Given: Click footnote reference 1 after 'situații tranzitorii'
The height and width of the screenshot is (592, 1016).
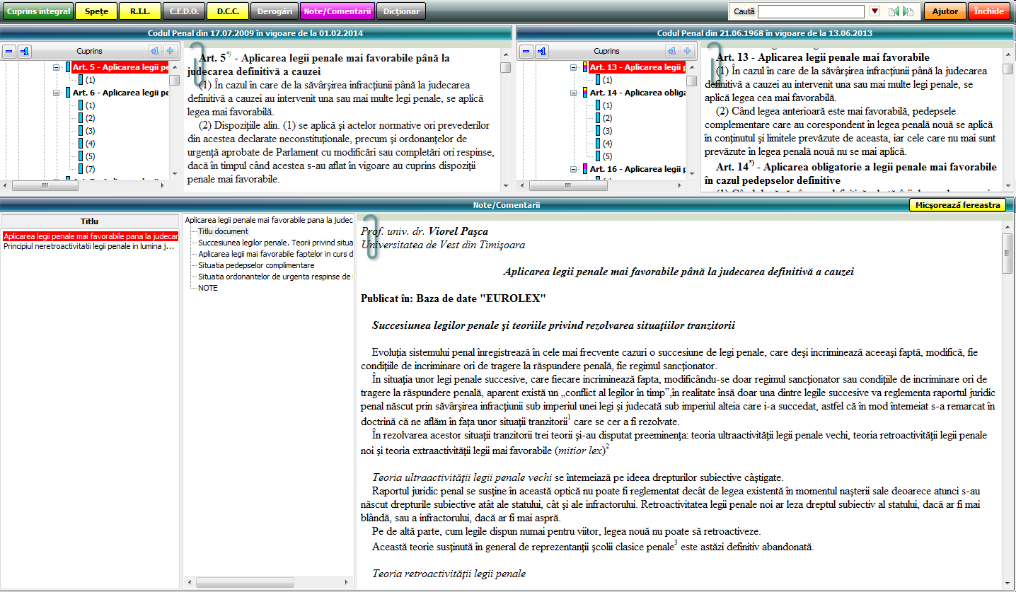Looking at the screenshot, I should point(569,418).
